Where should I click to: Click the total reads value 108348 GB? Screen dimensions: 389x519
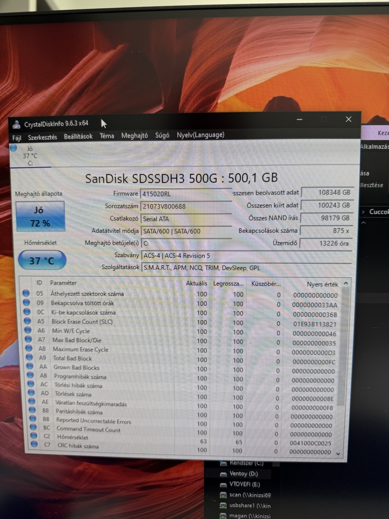click(328, 192)
